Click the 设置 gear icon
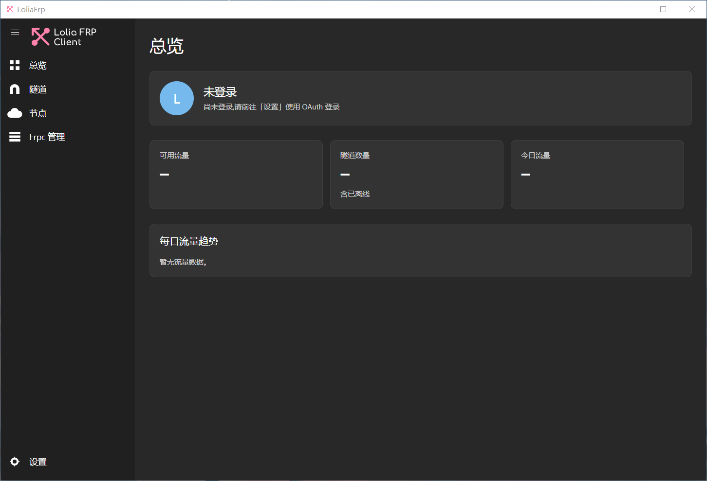The width and height of the screenshot is (707, 481). (x=15, y=462)
